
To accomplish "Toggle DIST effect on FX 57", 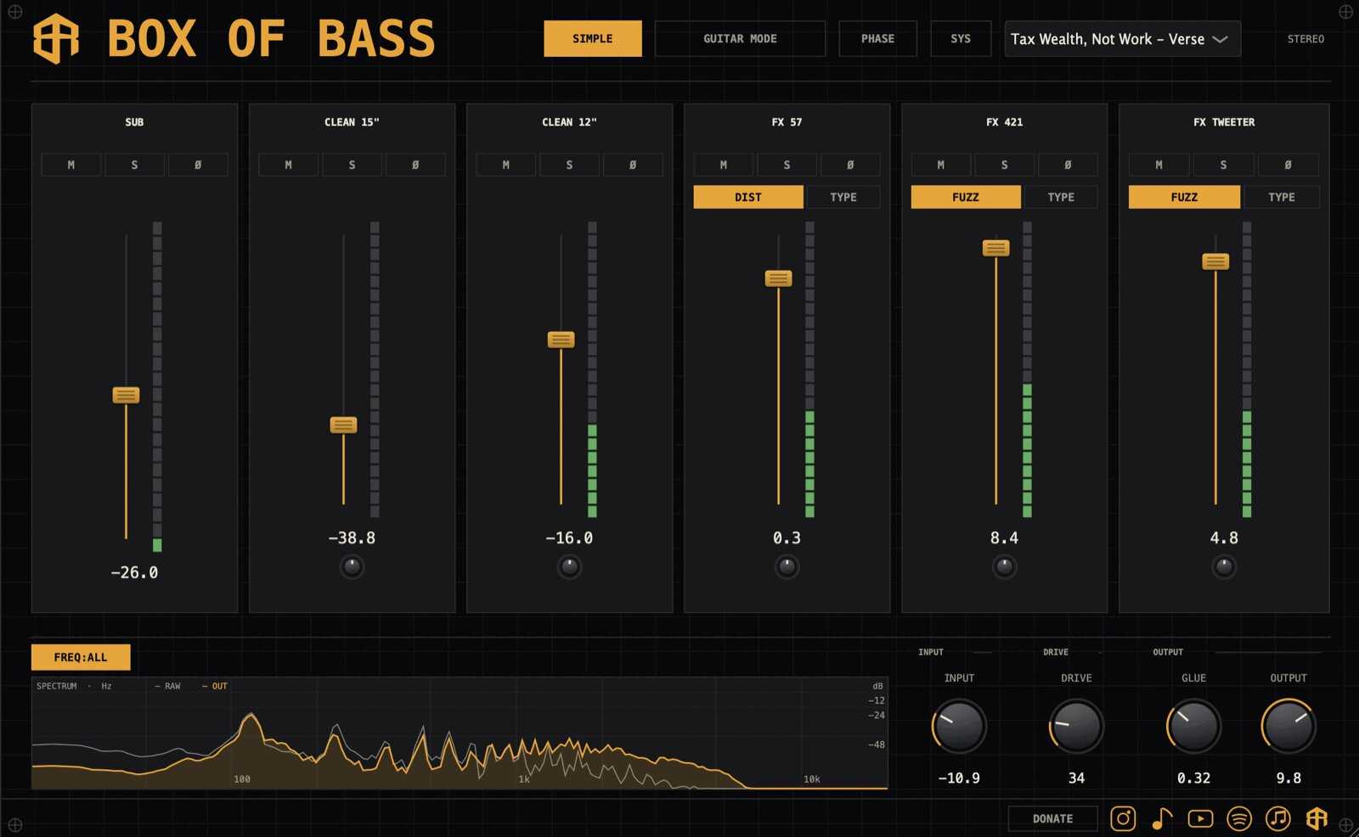I will pyautogui.click(x=748, y=197).
